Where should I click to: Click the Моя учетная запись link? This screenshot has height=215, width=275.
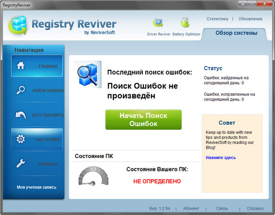[36, 188]
